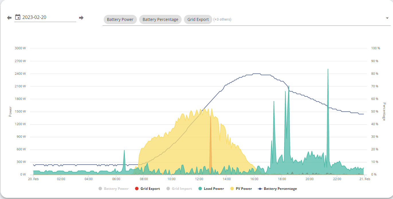Viewport: 393px width, 199px height.
Task: Select the Battery Percentage chip
Action: [x=160, y=19]
